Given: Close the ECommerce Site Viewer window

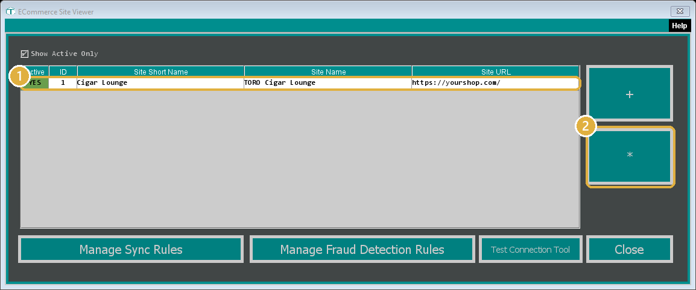Looking at the screenshot, I should click(x=680, y=11).
